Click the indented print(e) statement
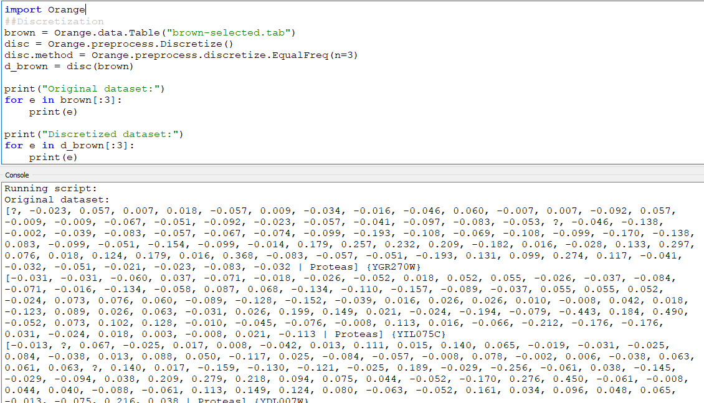The image size is (704, 403). click(49, 111)
